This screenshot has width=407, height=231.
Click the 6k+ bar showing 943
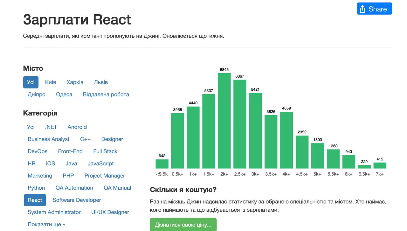pos(349,162)
